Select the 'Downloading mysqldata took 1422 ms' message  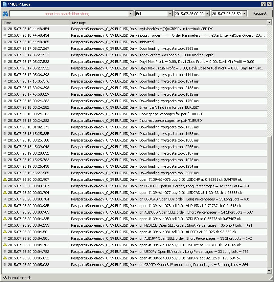135,127
